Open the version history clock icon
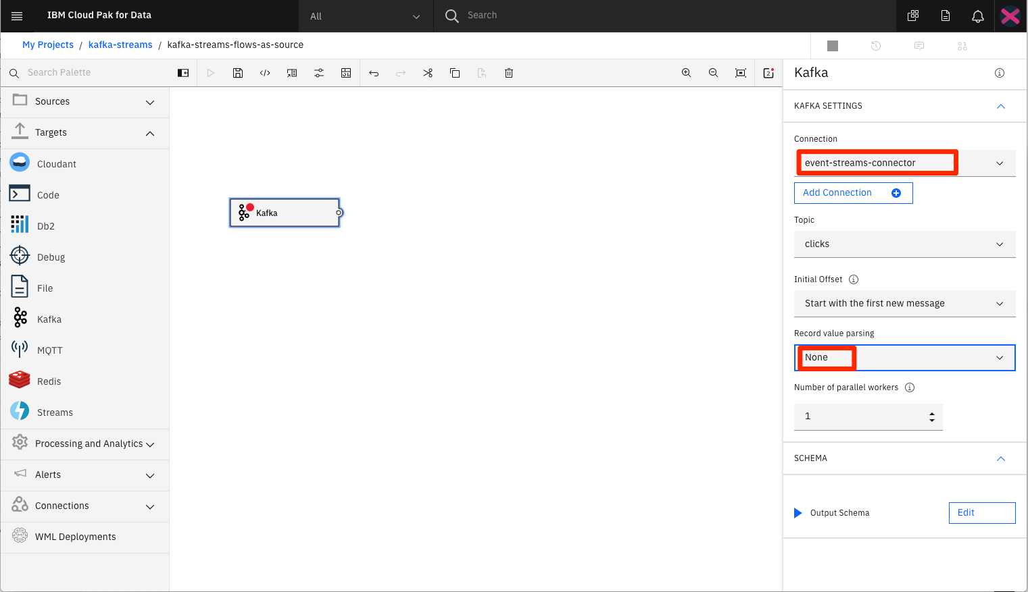1028x592 pixels. (x=876, y=46)
